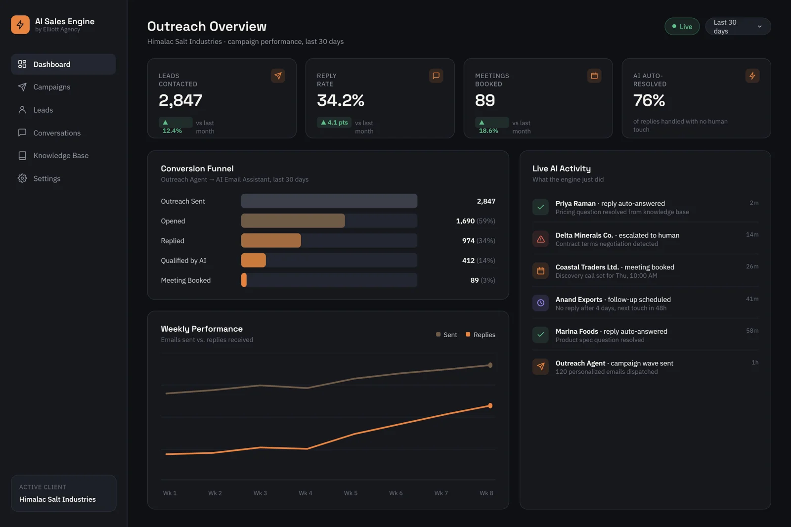This screenshot has width=791, height=527.
Task: Toggle the Replies series in chart legend
Action: coord(481,335)
